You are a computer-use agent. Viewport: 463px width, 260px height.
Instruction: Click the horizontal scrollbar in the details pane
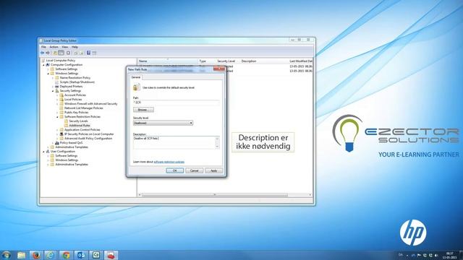tap(214, 195)
